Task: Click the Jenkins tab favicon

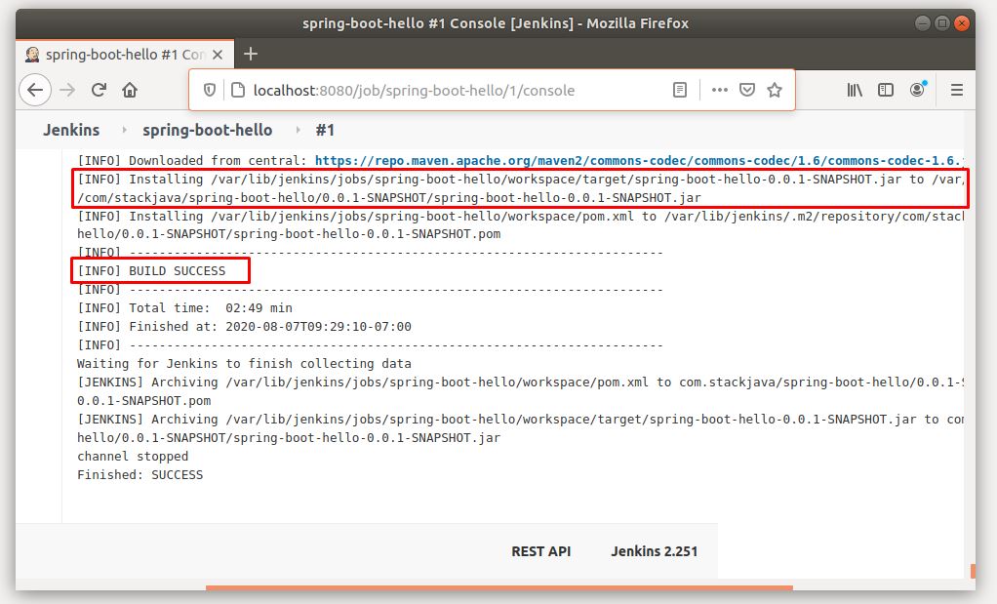Action: click(32, 55)
